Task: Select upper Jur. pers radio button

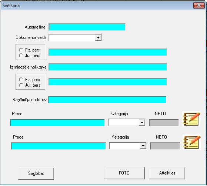Action: [21, 56]
